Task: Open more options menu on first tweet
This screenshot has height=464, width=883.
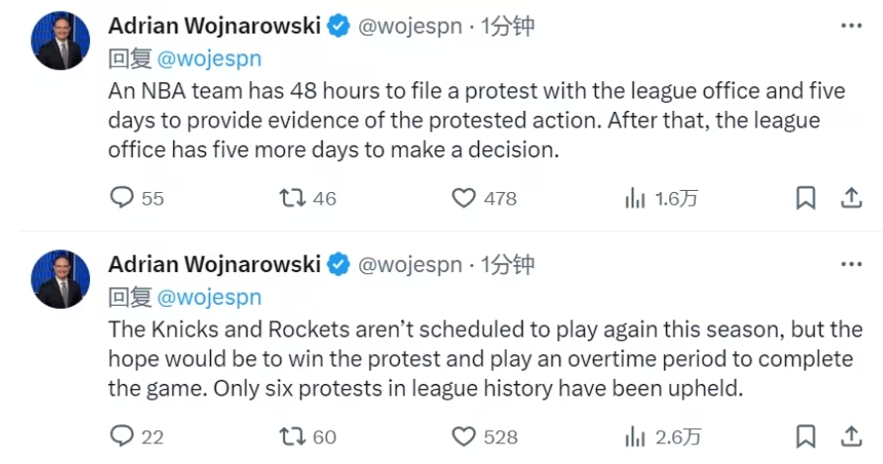Action: pyautogui.click(x=849, y=27)
